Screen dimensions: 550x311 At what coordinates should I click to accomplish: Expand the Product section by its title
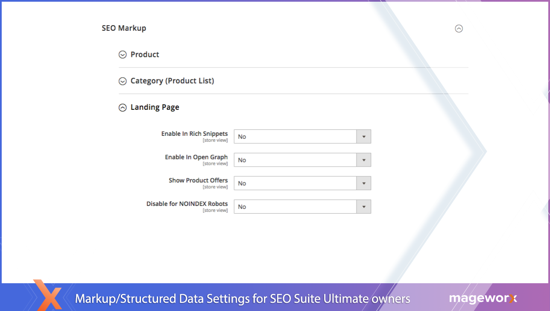pyautogui.click(x=145, y=55)
